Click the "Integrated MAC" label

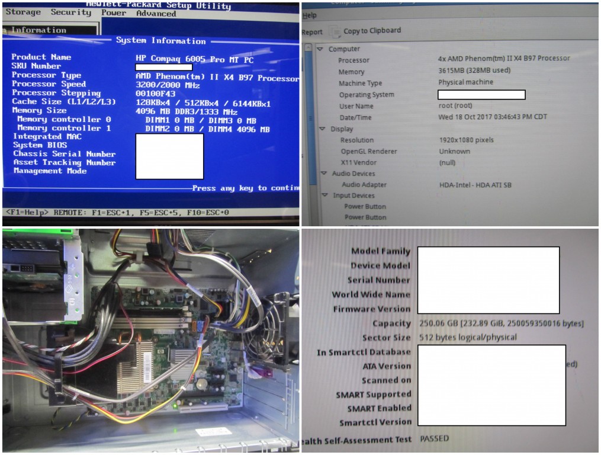point(47,136)
